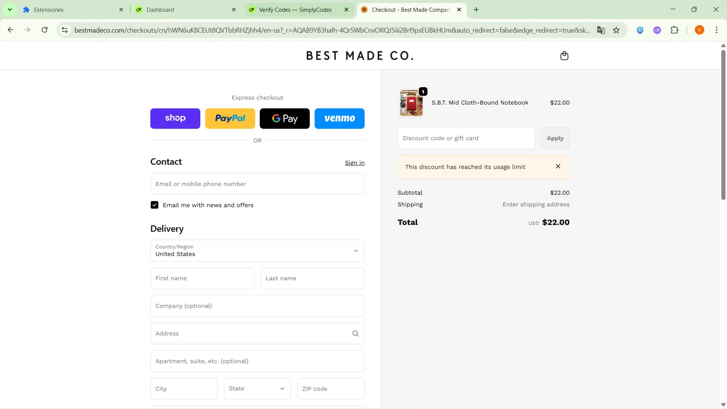727x409 pixels.
Task: Go forward to the next page
Action: (x=28, y=30)
